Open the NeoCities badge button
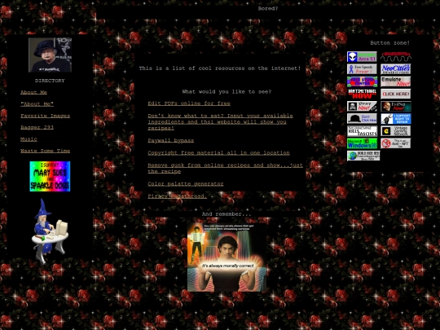 (x=396, y=69)
